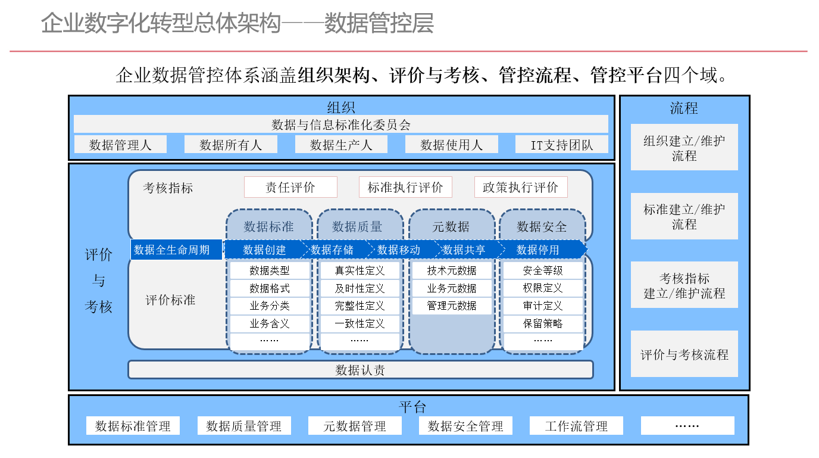819x458 pixels.
Task: Click the 保留策略 cell
Action: [543, 324]
